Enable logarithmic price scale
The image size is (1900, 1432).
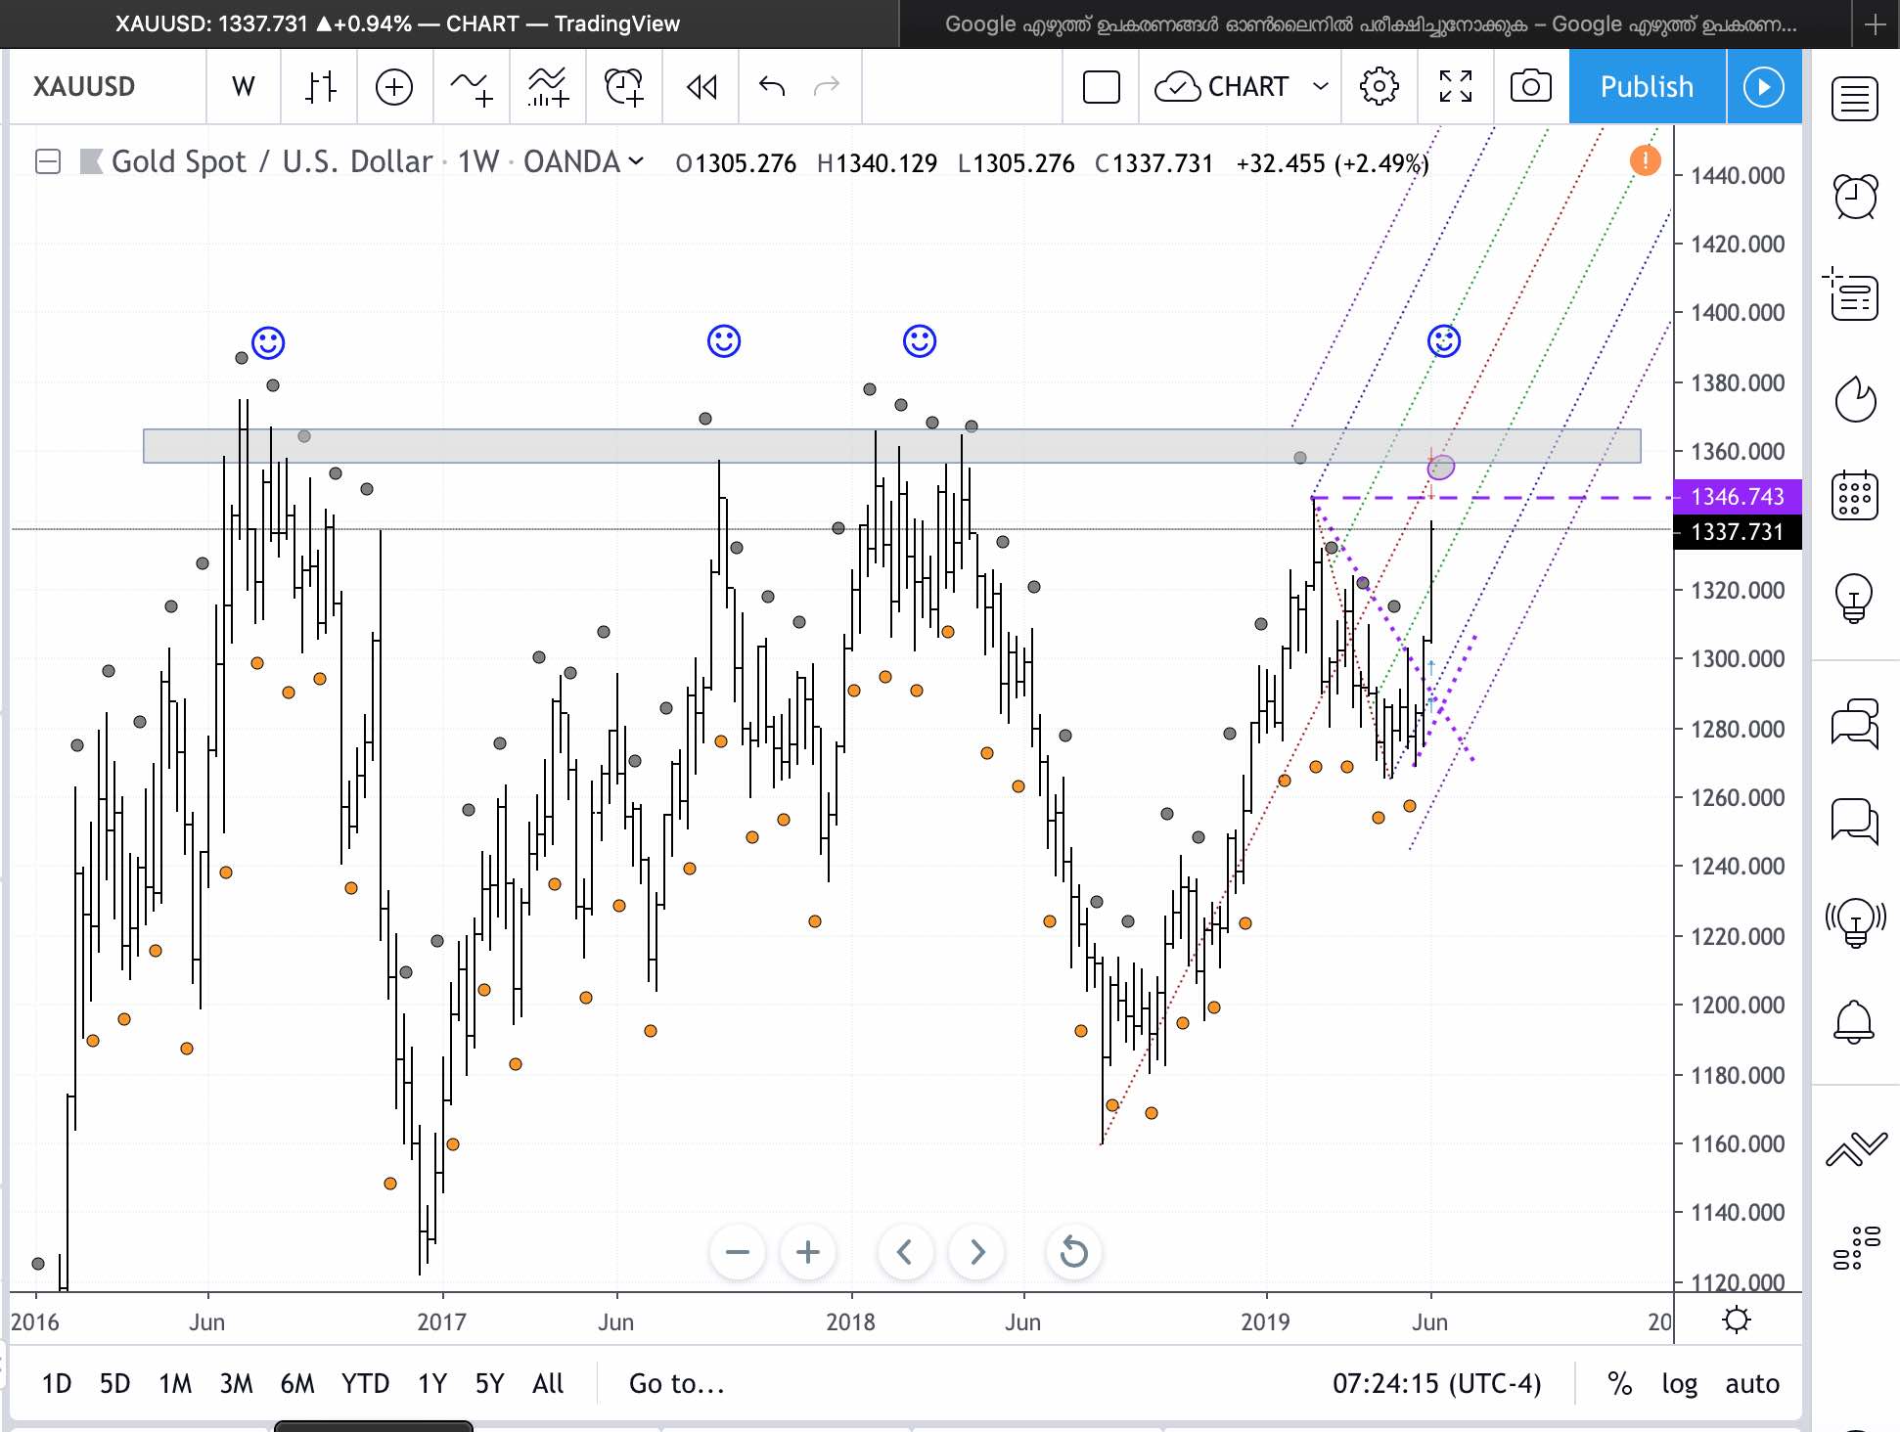coord(1680,1383)
